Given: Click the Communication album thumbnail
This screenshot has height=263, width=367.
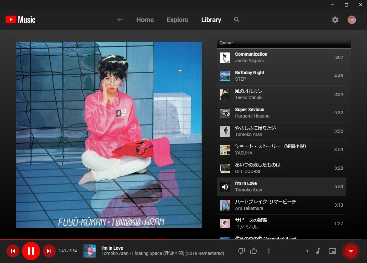Looking at the screenshot, I should click(x=225, y=58).
